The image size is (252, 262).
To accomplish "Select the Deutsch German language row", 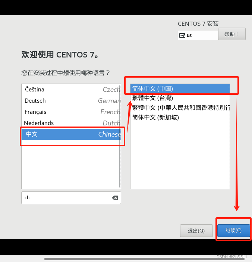I will pyautogui.click(x=70, y=101).
